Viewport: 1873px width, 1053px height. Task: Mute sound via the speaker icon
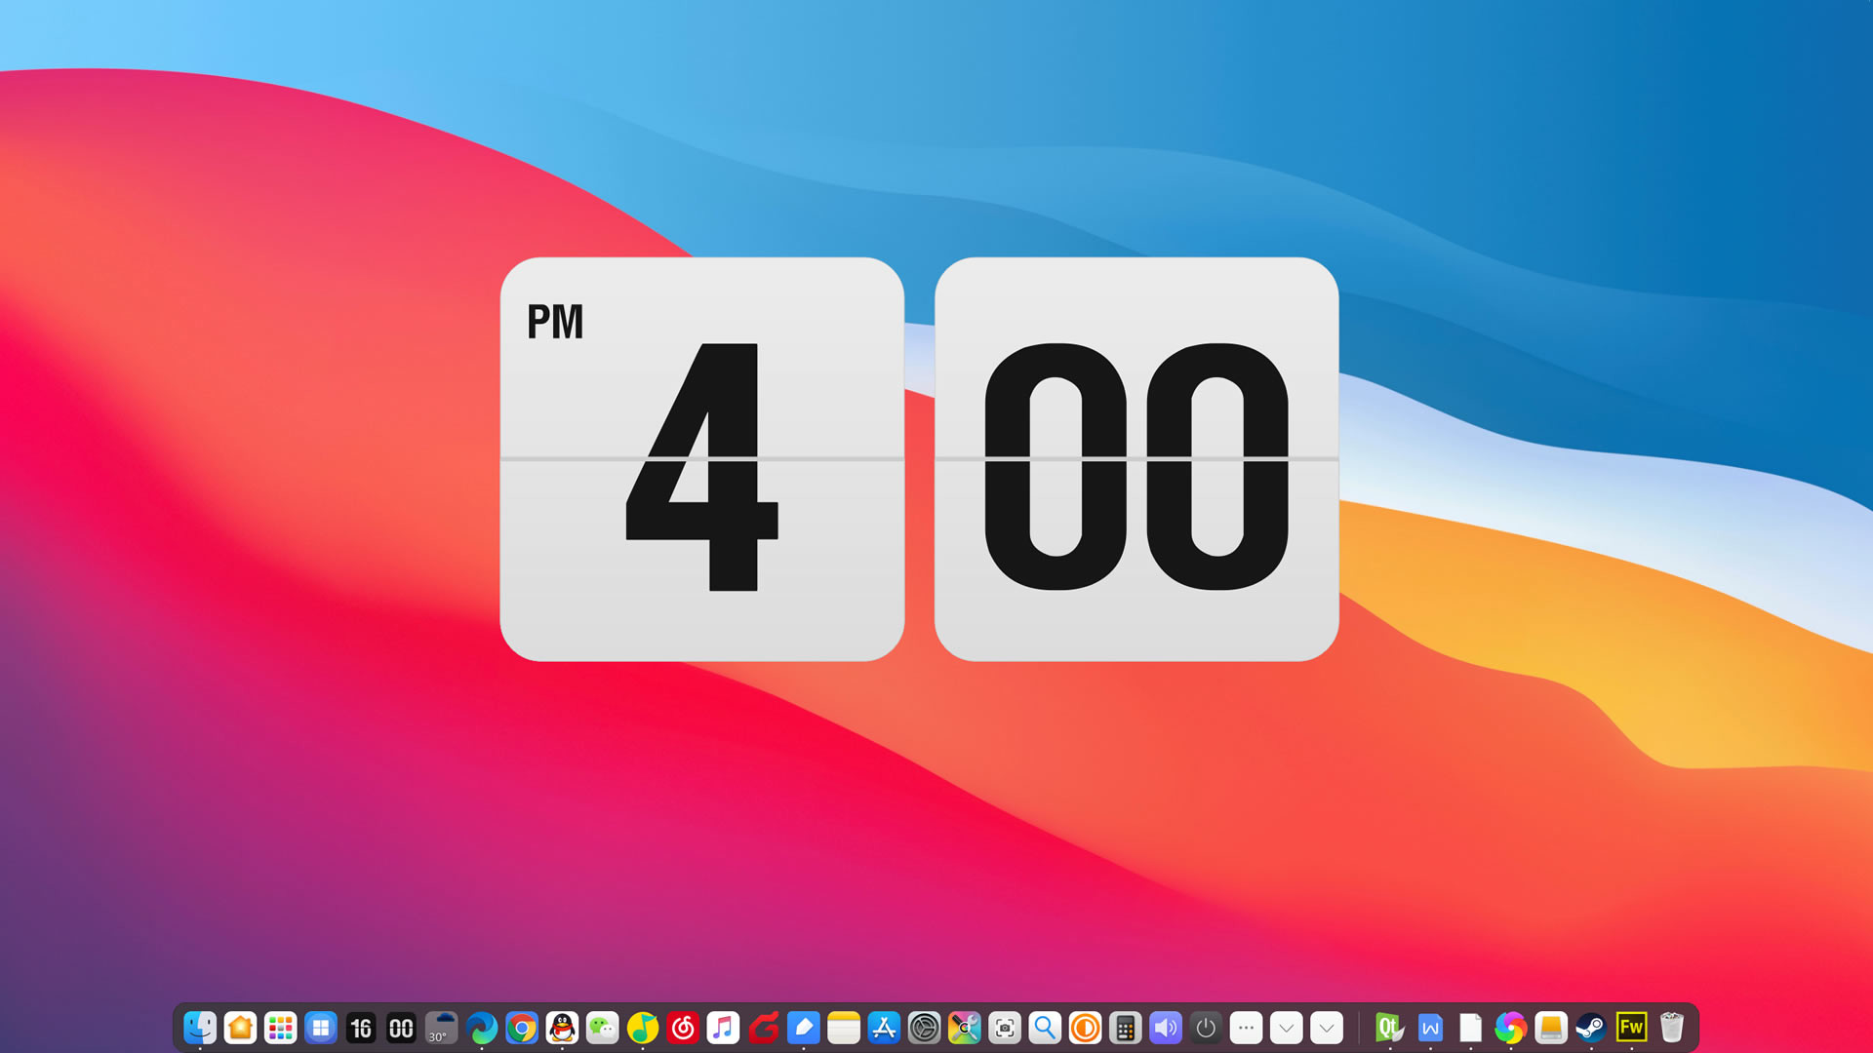(x=1164, y=1029)
